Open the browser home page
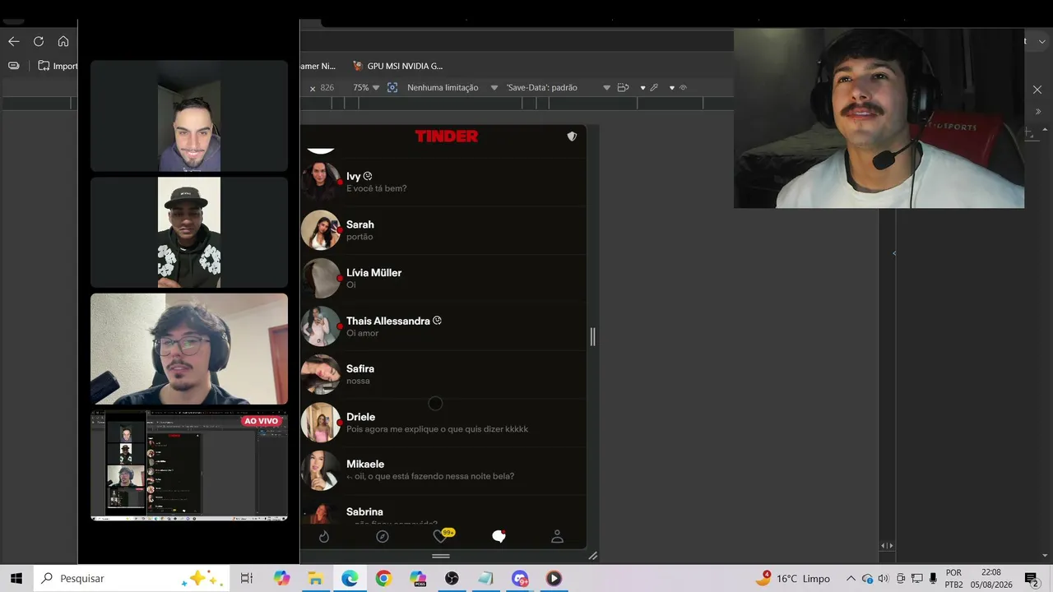The image size is (1053, 592). (63, 41)
